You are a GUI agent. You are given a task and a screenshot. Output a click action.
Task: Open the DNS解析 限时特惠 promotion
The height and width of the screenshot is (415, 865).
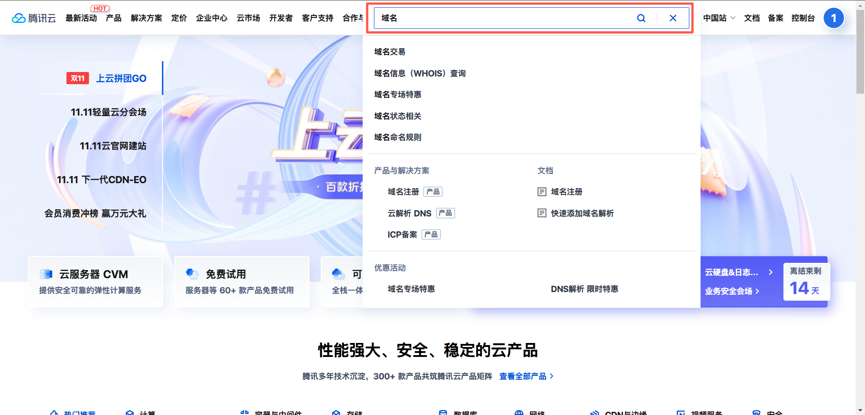(585, 289)
